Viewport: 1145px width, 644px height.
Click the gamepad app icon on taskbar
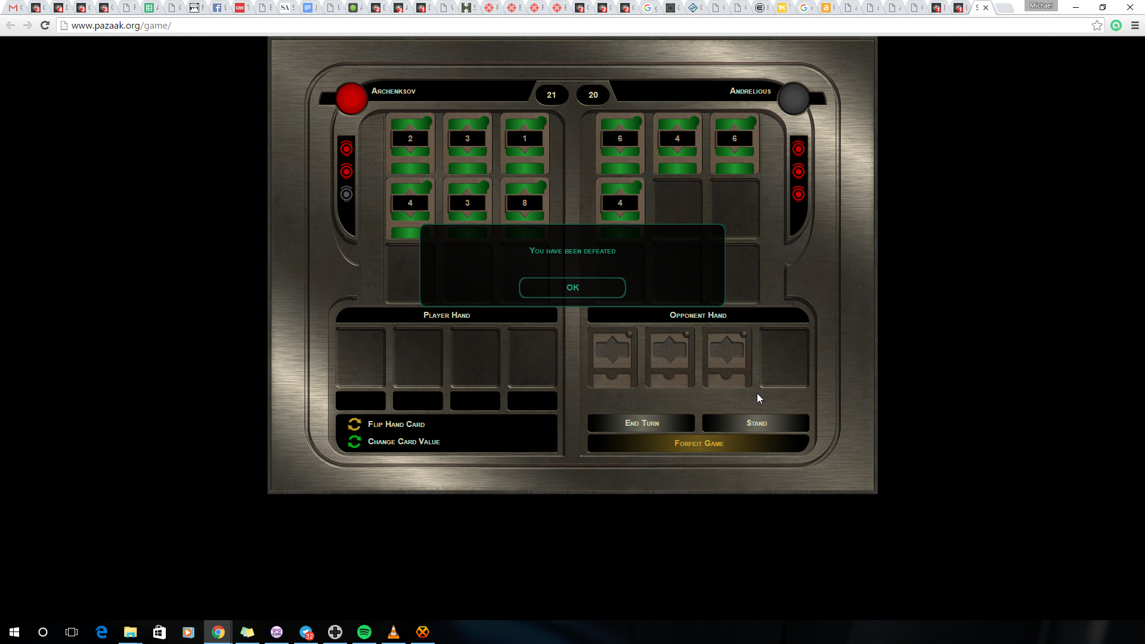tap(335, 632)
